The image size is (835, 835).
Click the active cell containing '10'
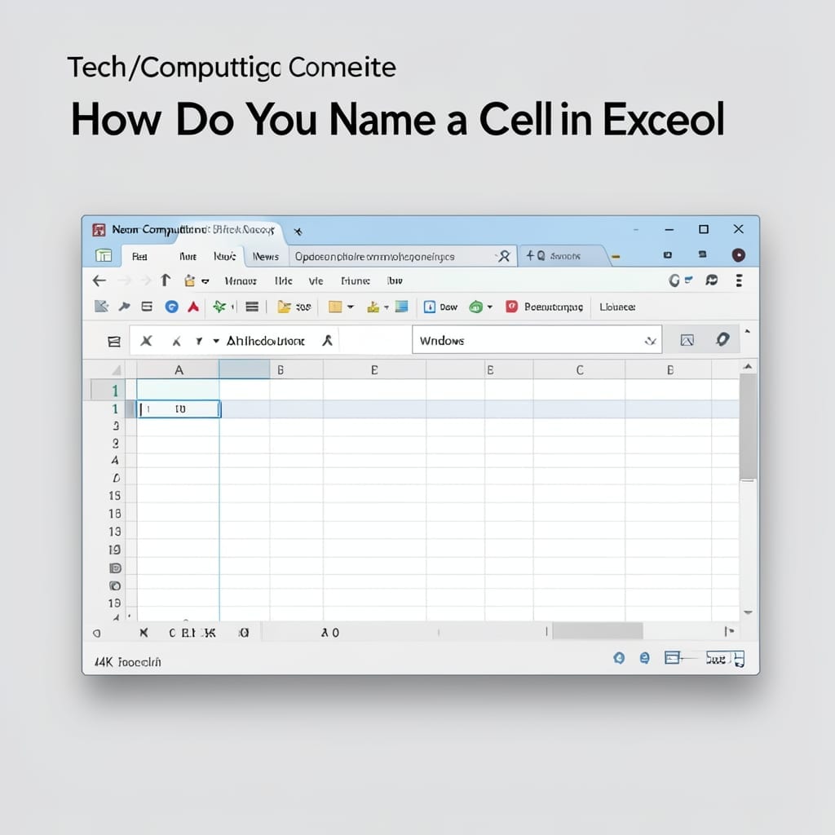179,409
